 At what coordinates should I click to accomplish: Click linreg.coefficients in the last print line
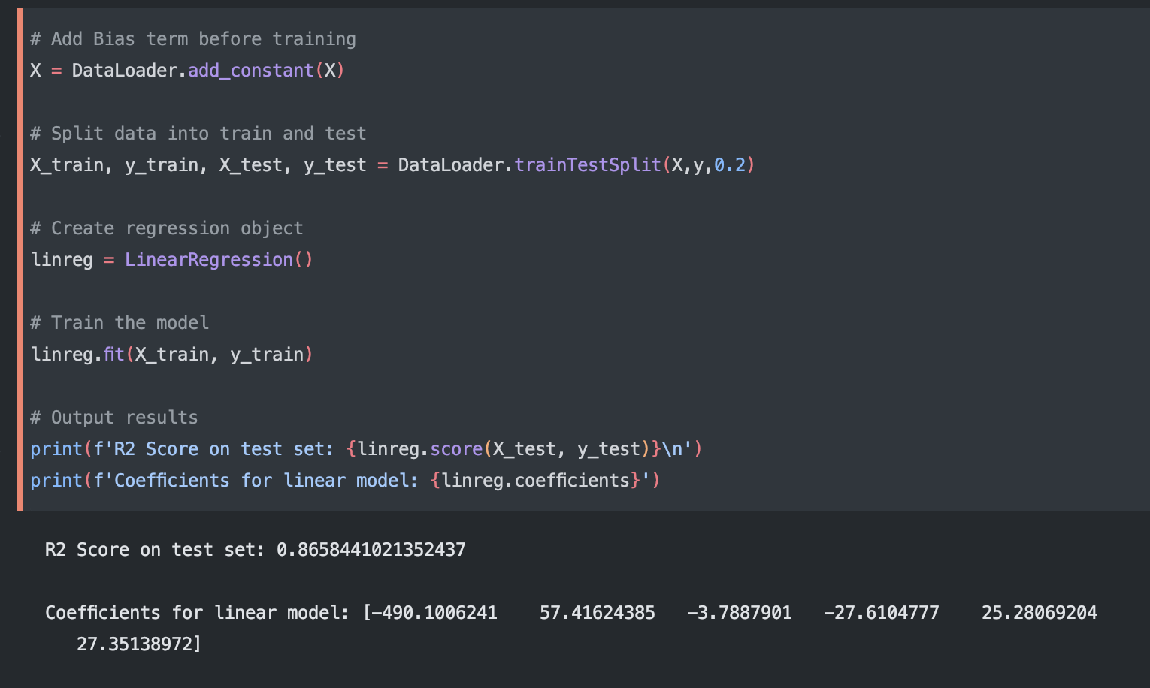pos(536,481)
